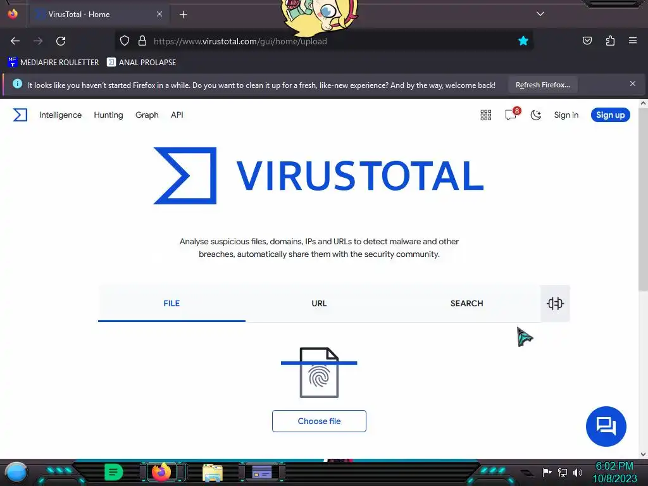Dismiss the Firefox refresh notification bar

[633, 84]
